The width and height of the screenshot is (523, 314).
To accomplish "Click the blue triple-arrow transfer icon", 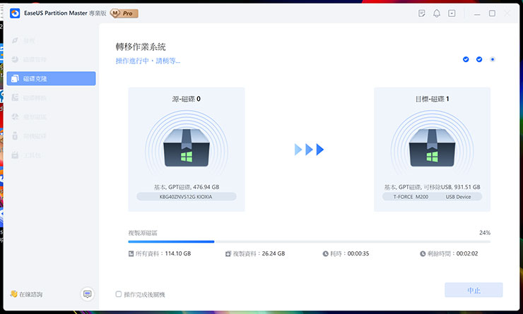I will click(x=309, y=150).
